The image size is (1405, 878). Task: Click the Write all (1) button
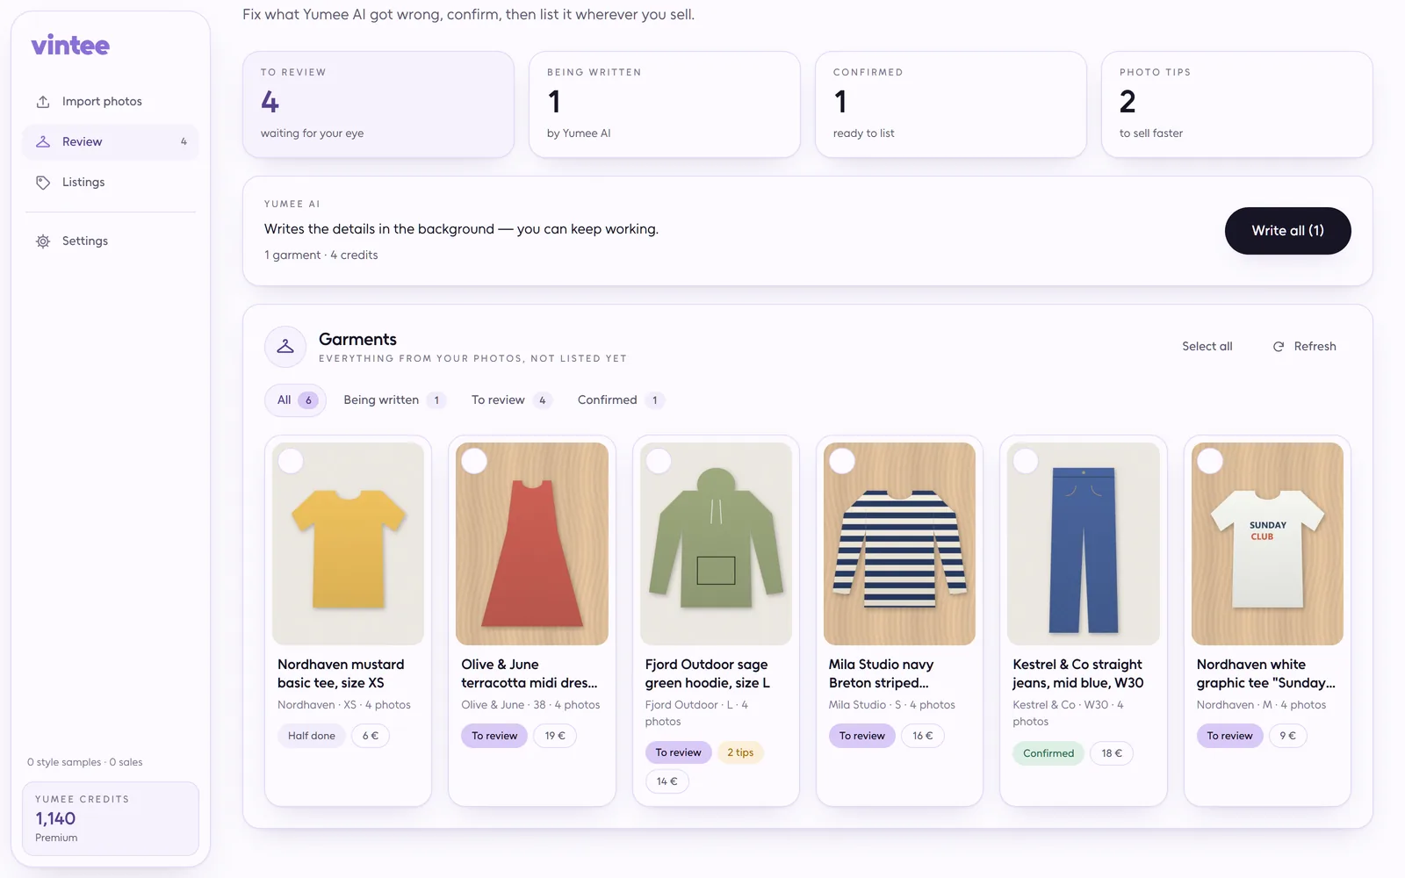1287,231
